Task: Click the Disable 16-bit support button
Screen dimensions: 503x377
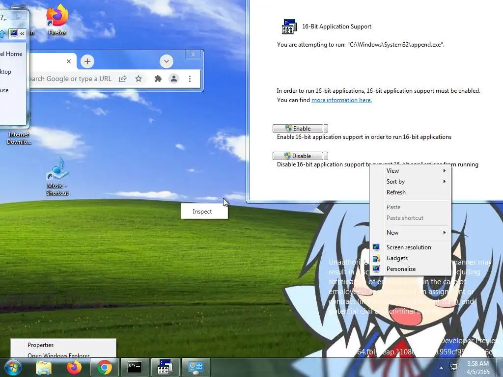Action: [x=298, y=156]
